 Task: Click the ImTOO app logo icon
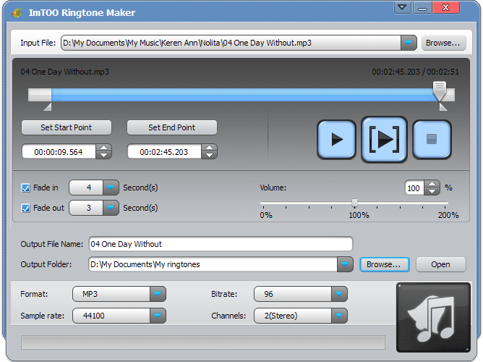click(x=17, y=12)
